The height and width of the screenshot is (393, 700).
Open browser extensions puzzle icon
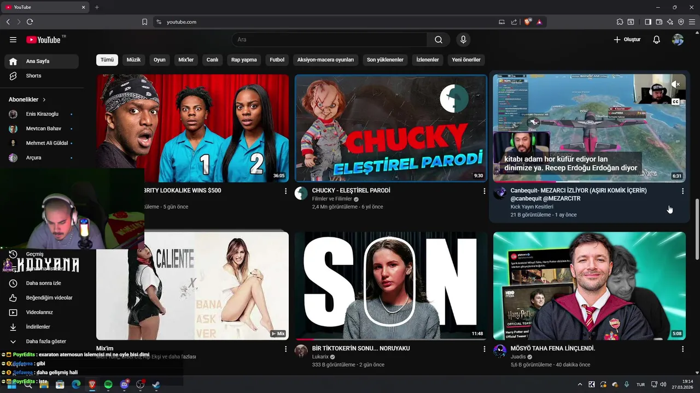pos(620,22)
